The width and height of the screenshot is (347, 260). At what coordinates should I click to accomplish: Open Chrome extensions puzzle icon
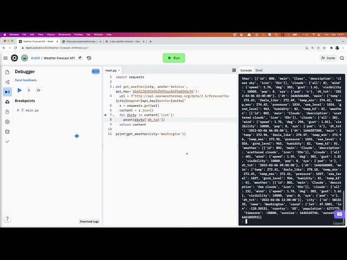coord(331,48)
